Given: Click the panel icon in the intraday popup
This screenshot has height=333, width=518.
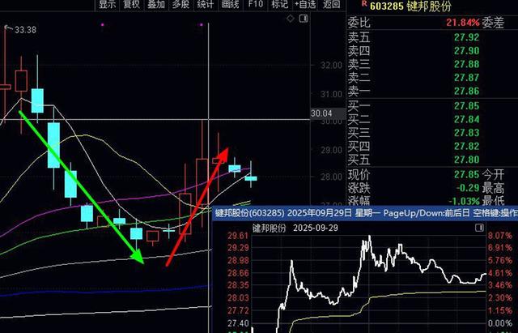Looking at the screenshot, I should point(479,228).
